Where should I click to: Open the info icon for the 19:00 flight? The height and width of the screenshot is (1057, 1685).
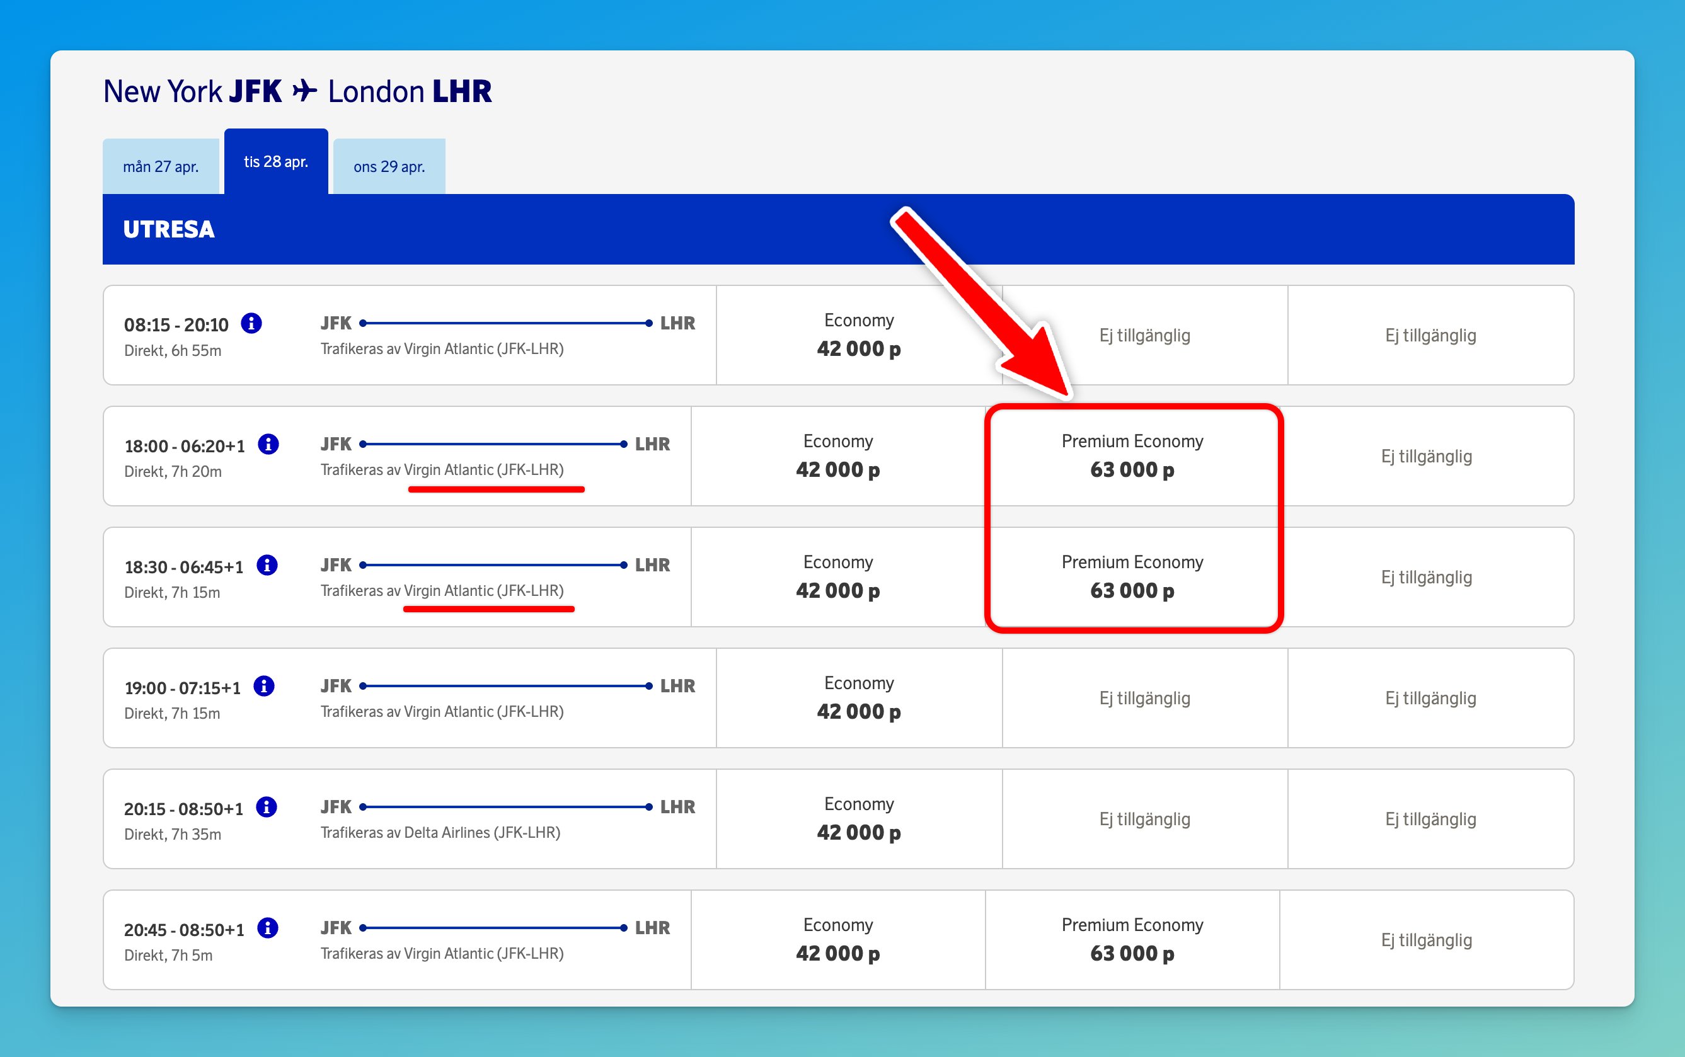click(267, 687)
